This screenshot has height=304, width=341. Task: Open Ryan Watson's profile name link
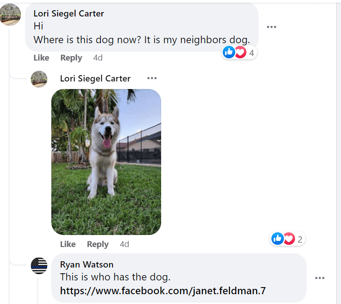click(87, 265)
